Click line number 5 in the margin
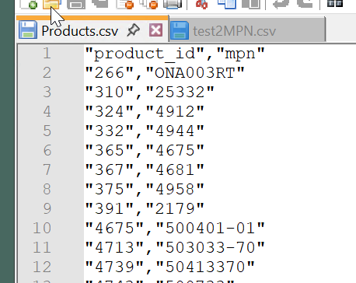356x283 pixels. point(47,131)
